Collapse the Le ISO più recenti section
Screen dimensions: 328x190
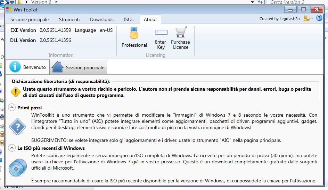tap(12, 148)
